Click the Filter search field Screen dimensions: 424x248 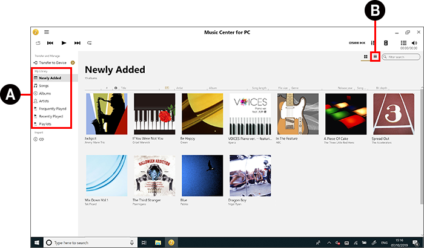[x=403, y=56]
